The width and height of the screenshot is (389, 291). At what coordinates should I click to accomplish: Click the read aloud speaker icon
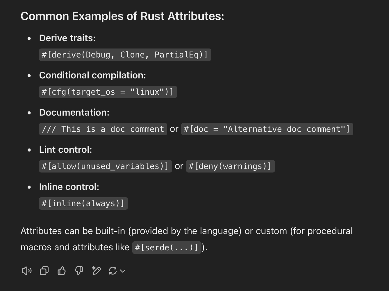pyautogui.click(x=26, y=271)
